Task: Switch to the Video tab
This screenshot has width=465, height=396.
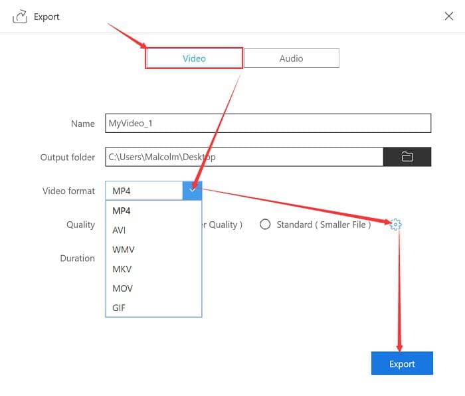Action: pyautogui.click(x=194, y=58)
